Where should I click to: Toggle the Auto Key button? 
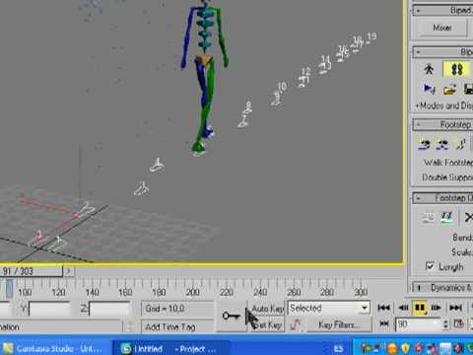tap(267, 309)
